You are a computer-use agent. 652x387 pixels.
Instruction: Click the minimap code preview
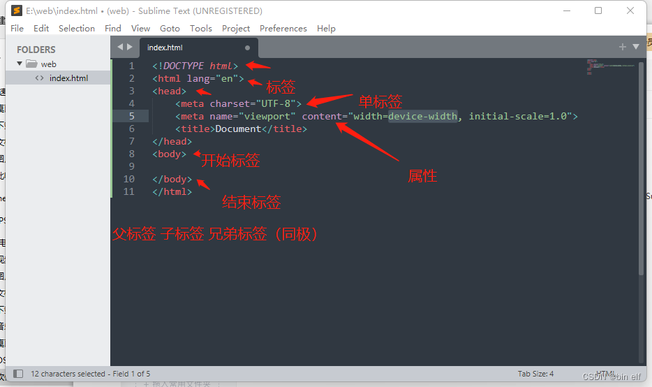click(x=610, y=66)
